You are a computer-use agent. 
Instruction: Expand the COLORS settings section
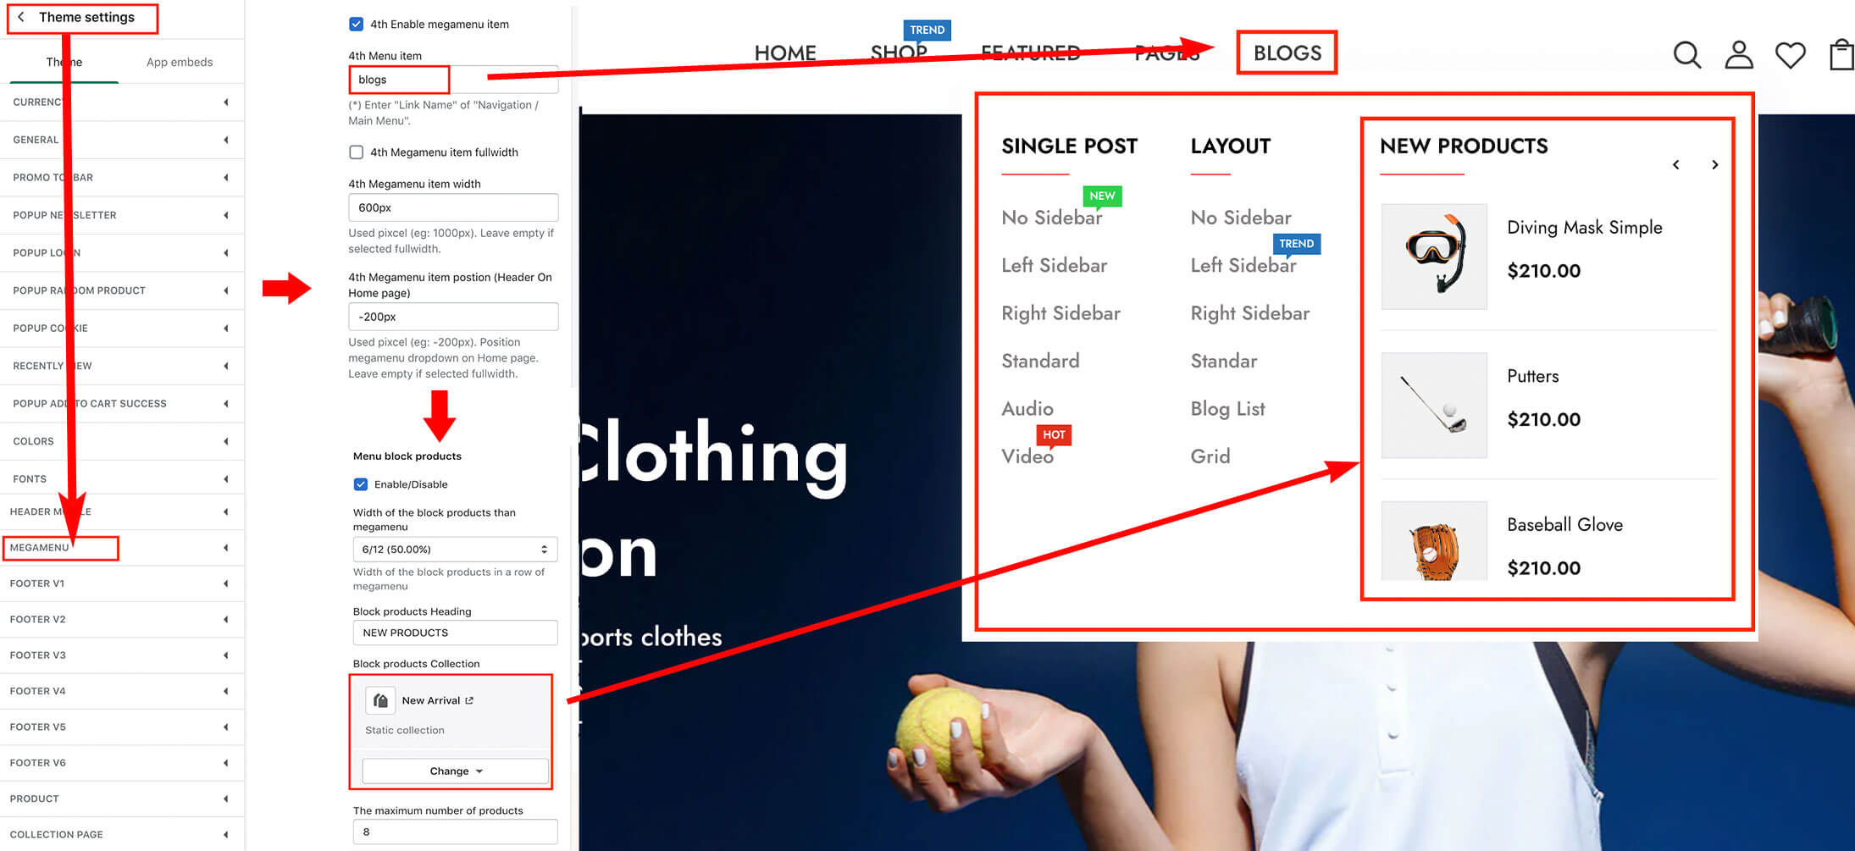(x=122, y=441)
